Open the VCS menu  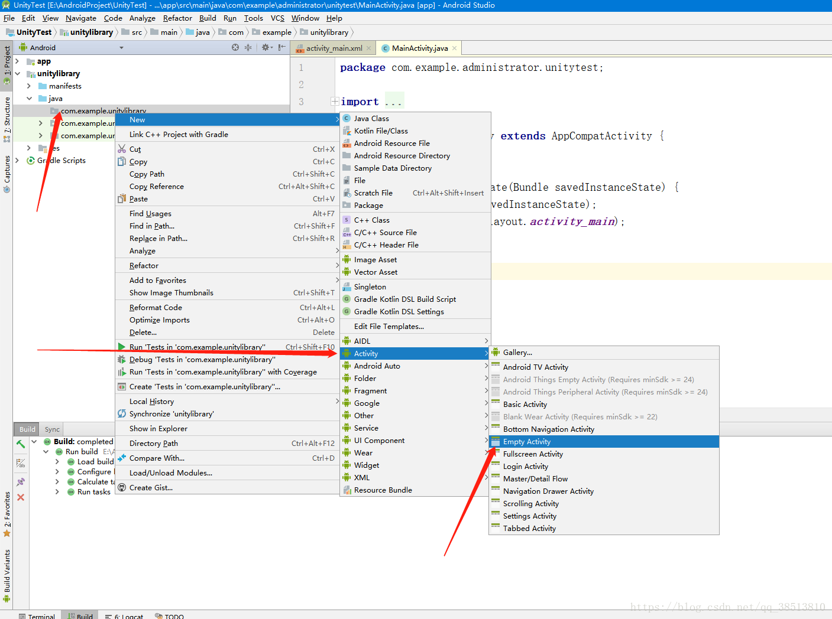click(277, 18)
